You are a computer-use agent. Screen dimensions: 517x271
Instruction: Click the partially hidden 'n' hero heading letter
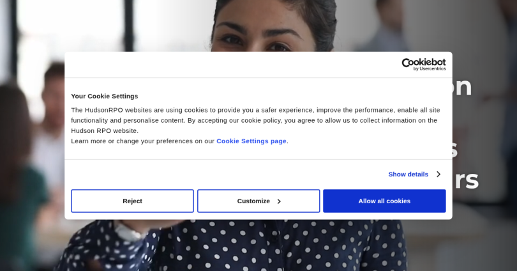pos(463,87)
